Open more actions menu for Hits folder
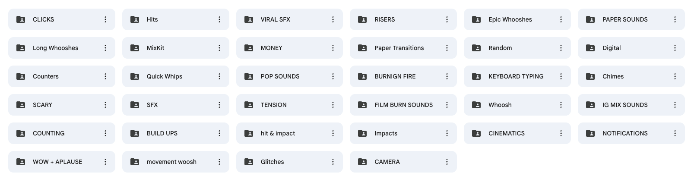This screenshot has width=691, height=179. [x=219, y=19]
